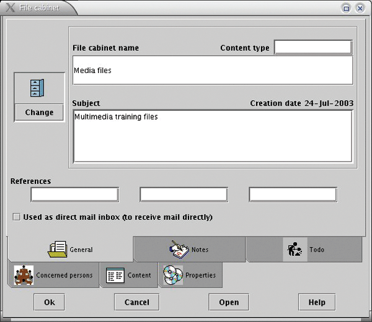The image size is (372, 322).
Task: Click the X logo in the title bar
Action: (x=11, y=7)
